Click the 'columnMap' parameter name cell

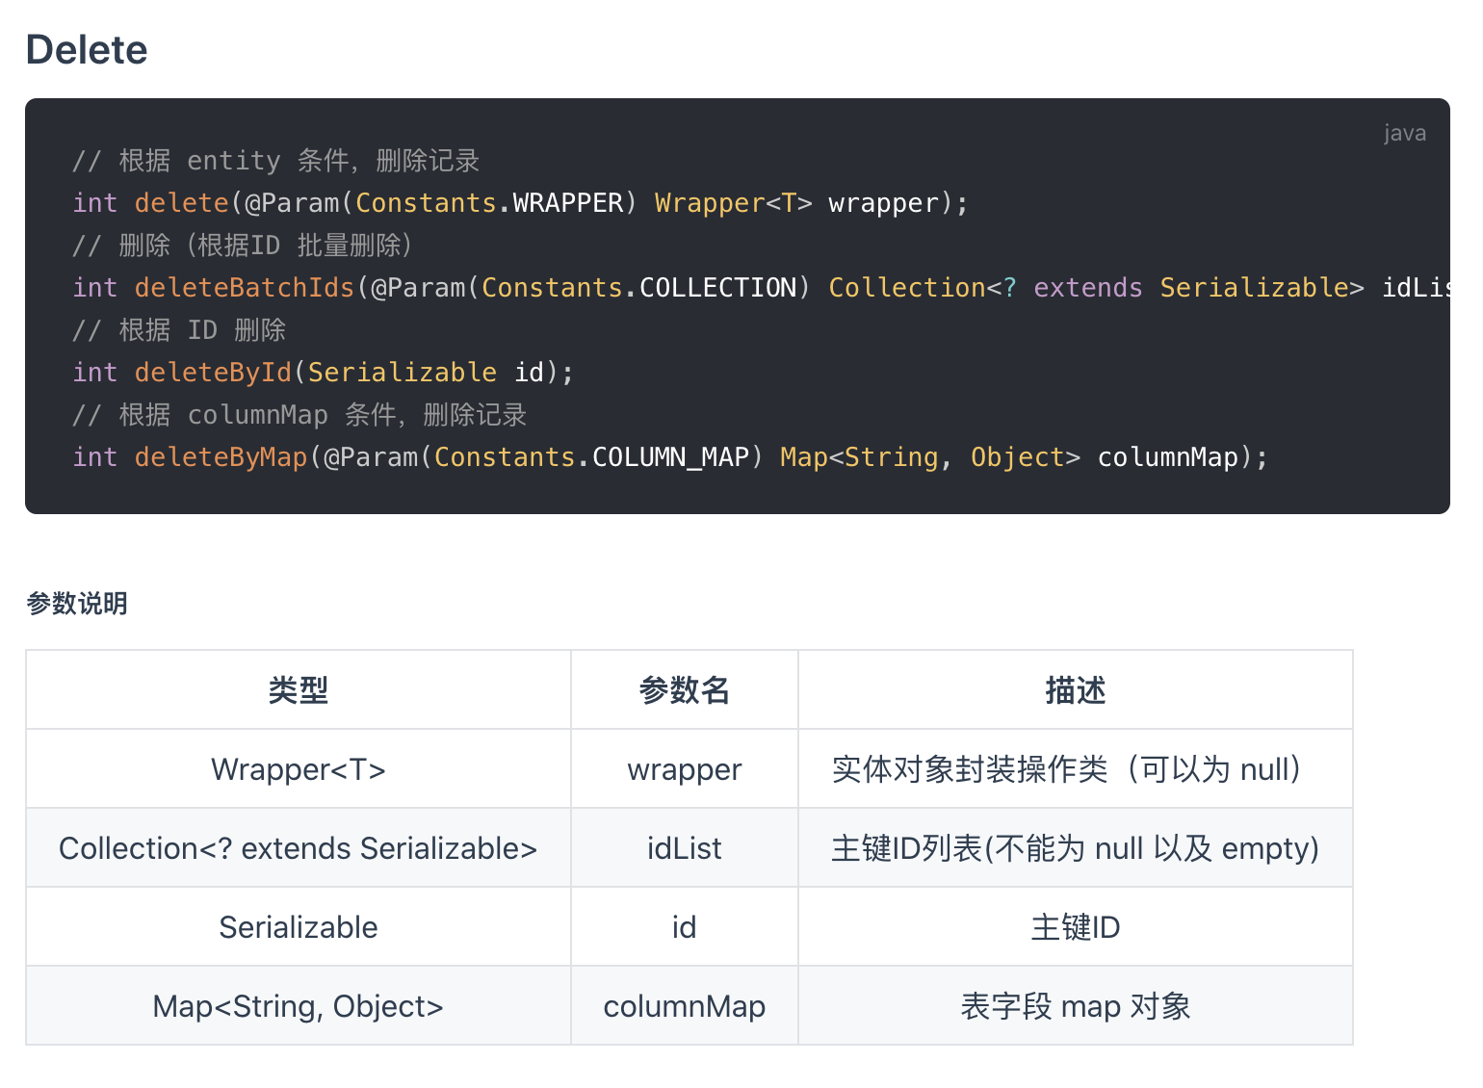[x=685, y=1006]
